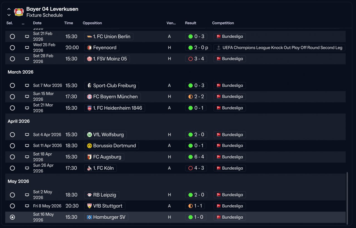The image size is (356, 228).
Task: Select the radio button for 1. FC Köln fixture
Action: [x=12, y=168]
